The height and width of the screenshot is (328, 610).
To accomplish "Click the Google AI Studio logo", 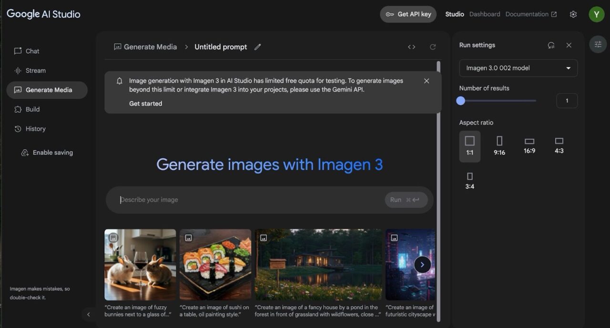I will tap(43, 14).
